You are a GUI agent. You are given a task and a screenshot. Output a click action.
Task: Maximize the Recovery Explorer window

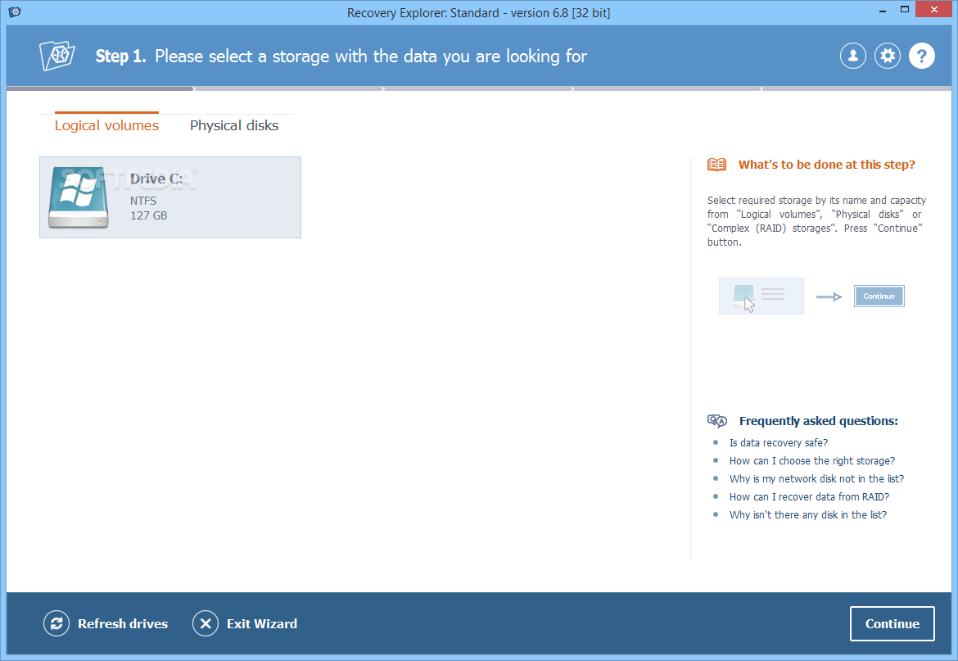pyautogui.click(x=904, y=9)
